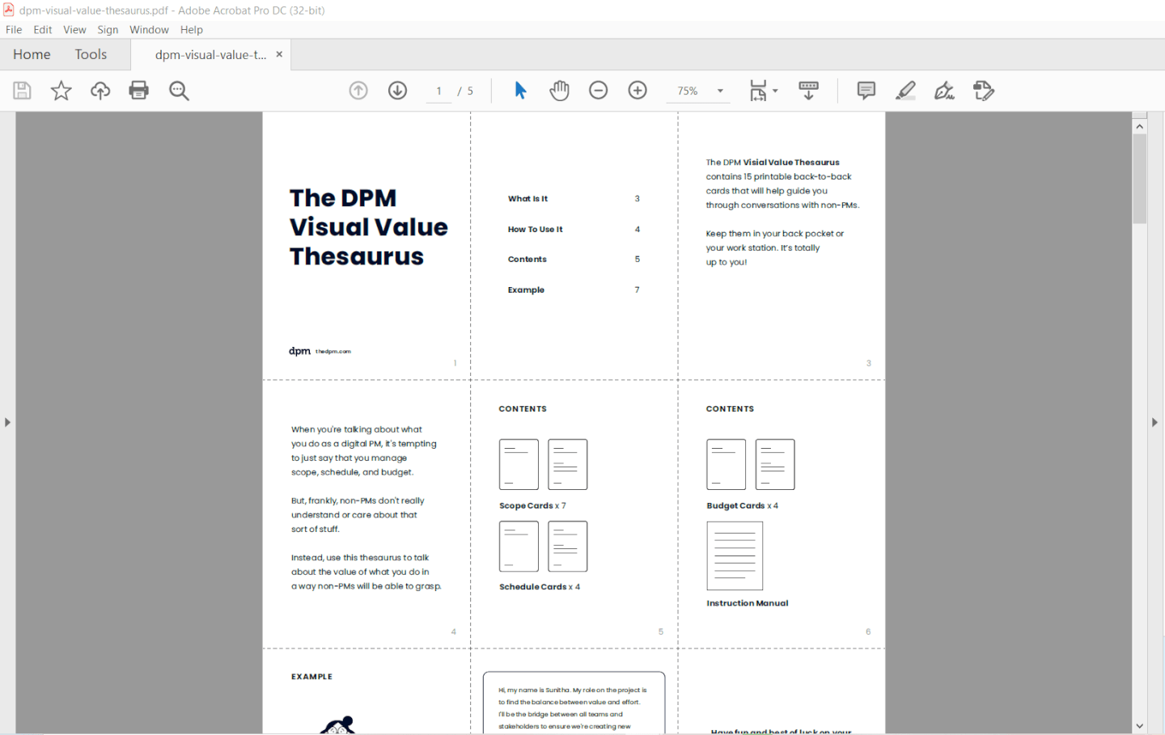
Task: Click the dpm logo on page one
Action: click(299, 351)
